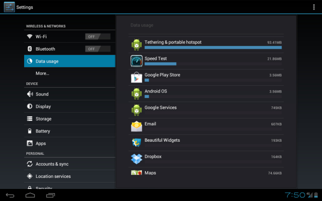Click the Google Services robot icon

(x=137, y=110)
